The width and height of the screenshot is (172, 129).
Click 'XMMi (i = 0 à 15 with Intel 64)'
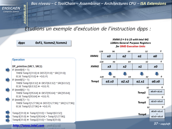click(130, 39)
